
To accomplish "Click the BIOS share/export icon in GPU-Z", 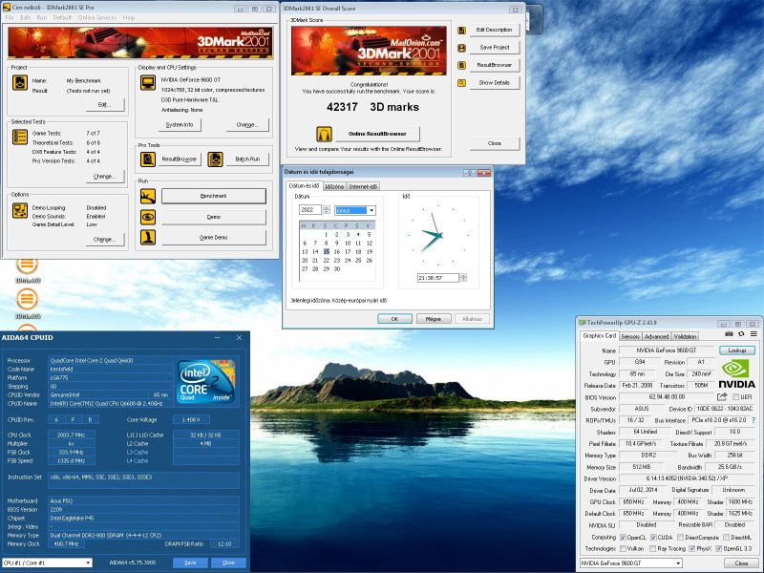I will coord(722,397).
